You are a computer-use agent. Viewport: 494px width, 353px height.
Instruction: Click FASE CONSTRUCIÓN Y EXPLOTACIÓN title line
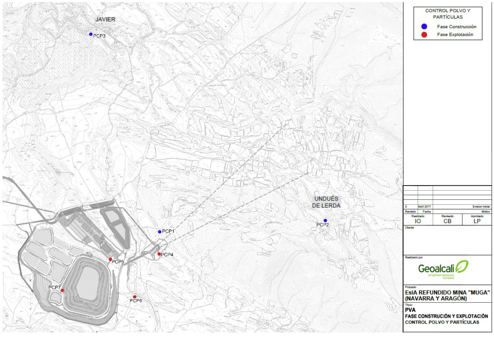tap(446, 316)
